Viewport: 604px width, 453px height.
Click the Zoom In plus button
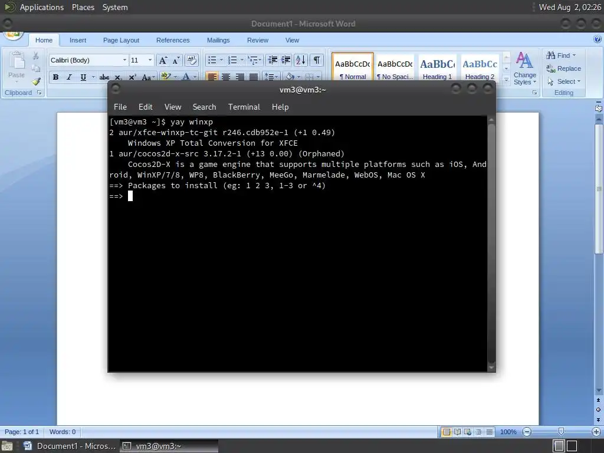click(x=596, y=432)
